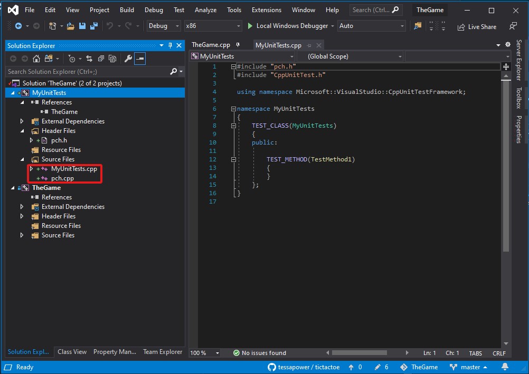Open the zoom level selector showing 100%
This screenshot has width=529, height=374.
tap(204, 352)
